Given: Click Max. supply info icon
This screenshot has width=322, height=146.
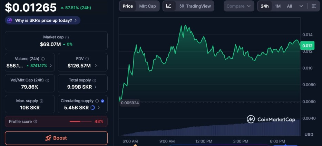Looking at the screenshot, I should coord(41,101).
